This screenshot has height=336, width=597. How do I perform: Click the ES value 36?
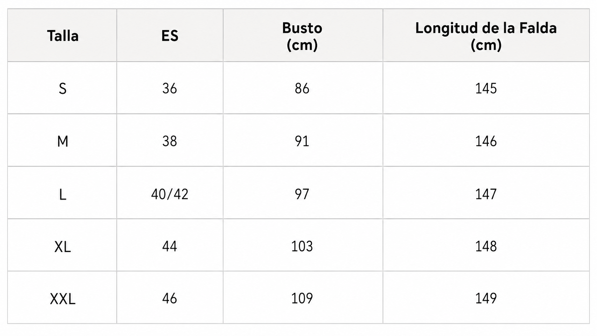click(170, 88)
